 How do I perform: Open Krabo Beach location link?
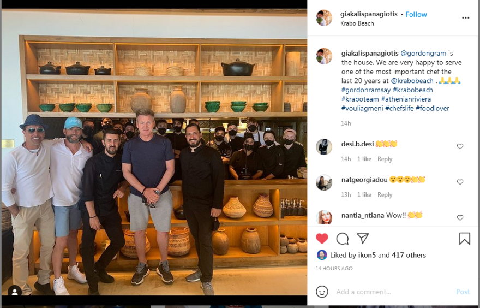(357, 23)
